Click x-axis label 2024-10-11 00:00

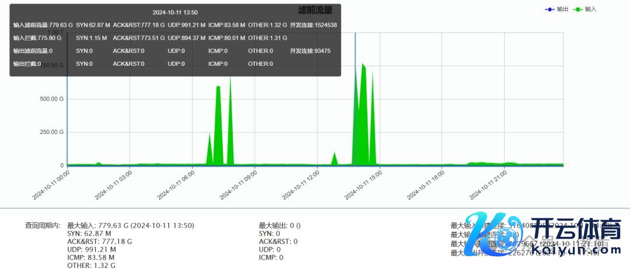[x=51, y=185]
